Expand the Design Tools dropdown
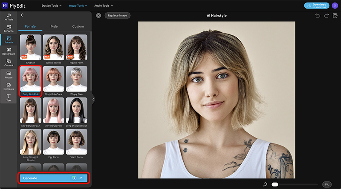Image resolution: width=341 pixels, height=189 pixels. tap(52, 6)
